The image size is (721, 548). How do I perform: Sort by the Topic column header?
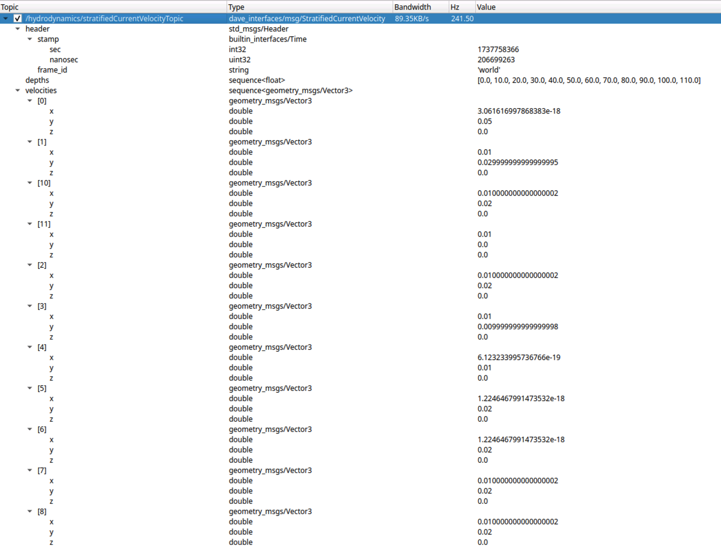point(113,7)
